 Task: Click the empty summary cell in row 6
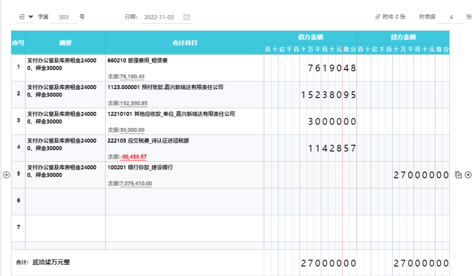click(65, 202)
